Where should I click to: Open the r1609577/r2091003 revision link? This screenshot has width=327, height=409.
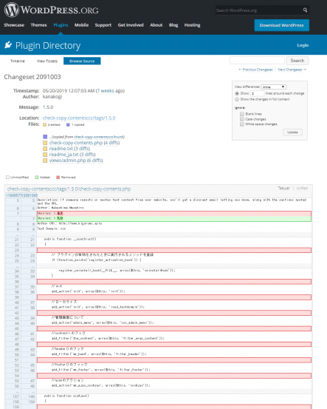coord(22,195)
